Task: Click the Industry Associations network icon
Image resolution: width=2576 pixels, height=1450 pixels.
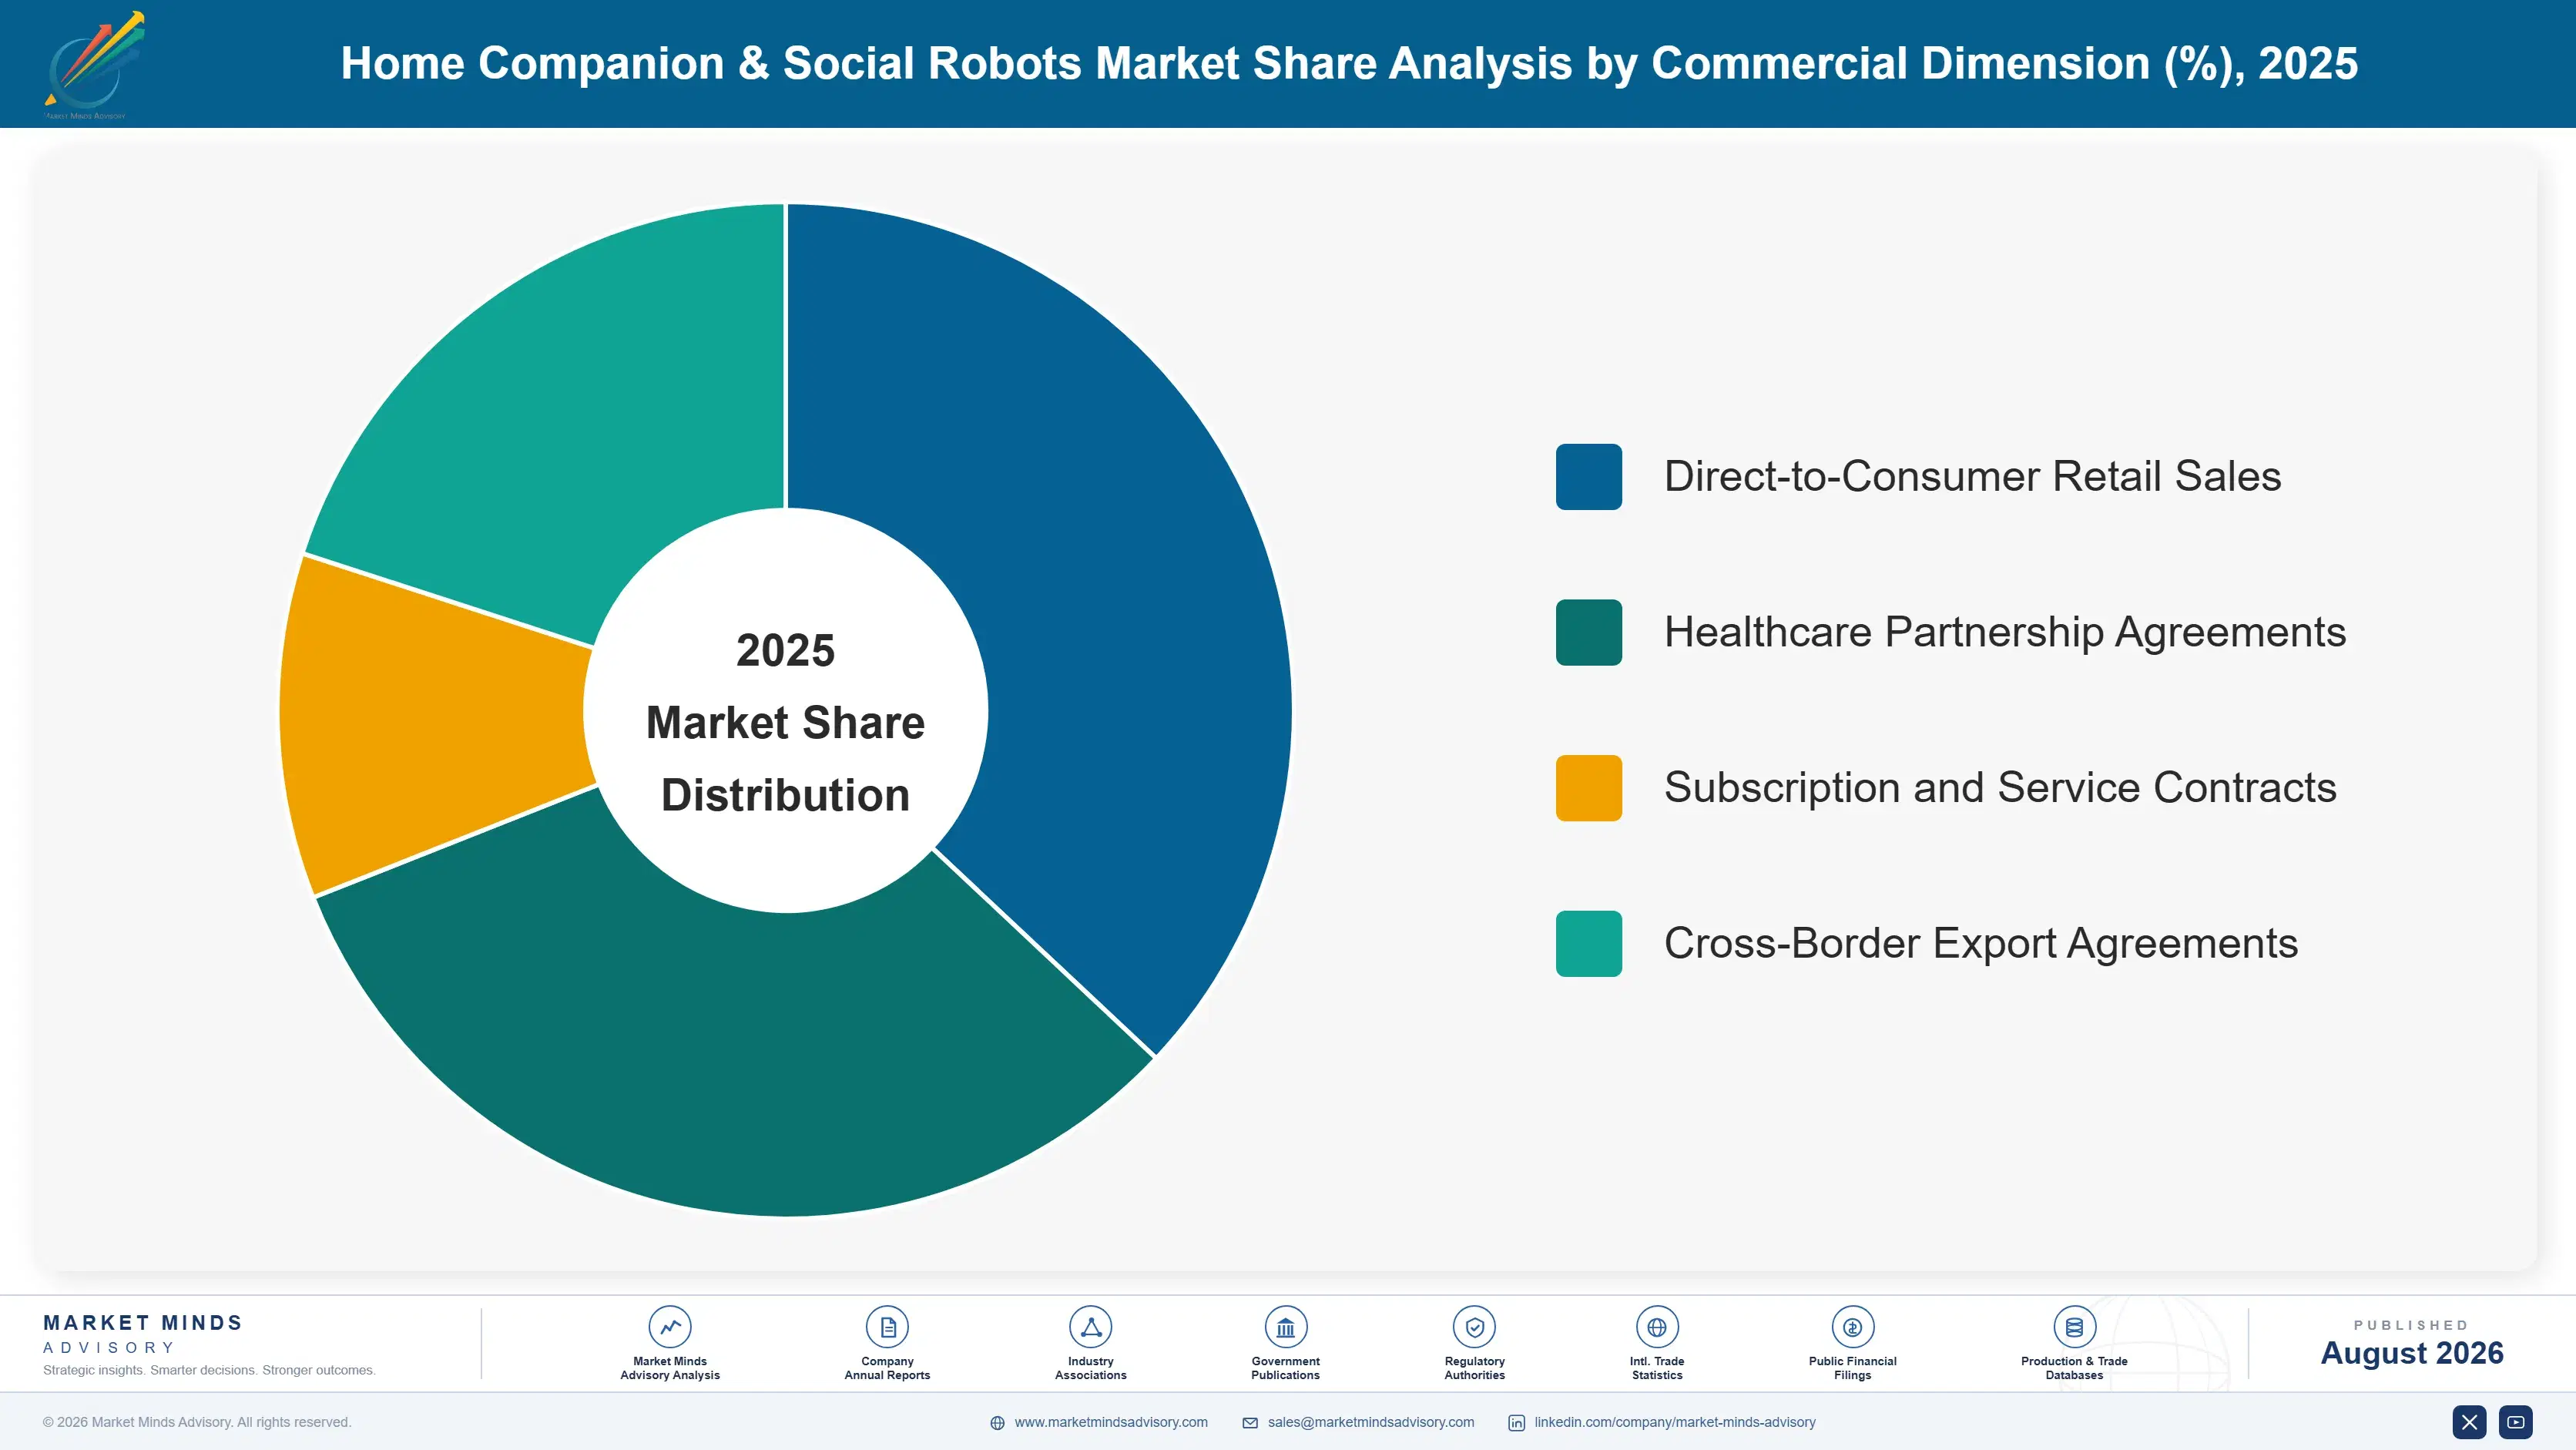Action: [x=1090, y=1327]
